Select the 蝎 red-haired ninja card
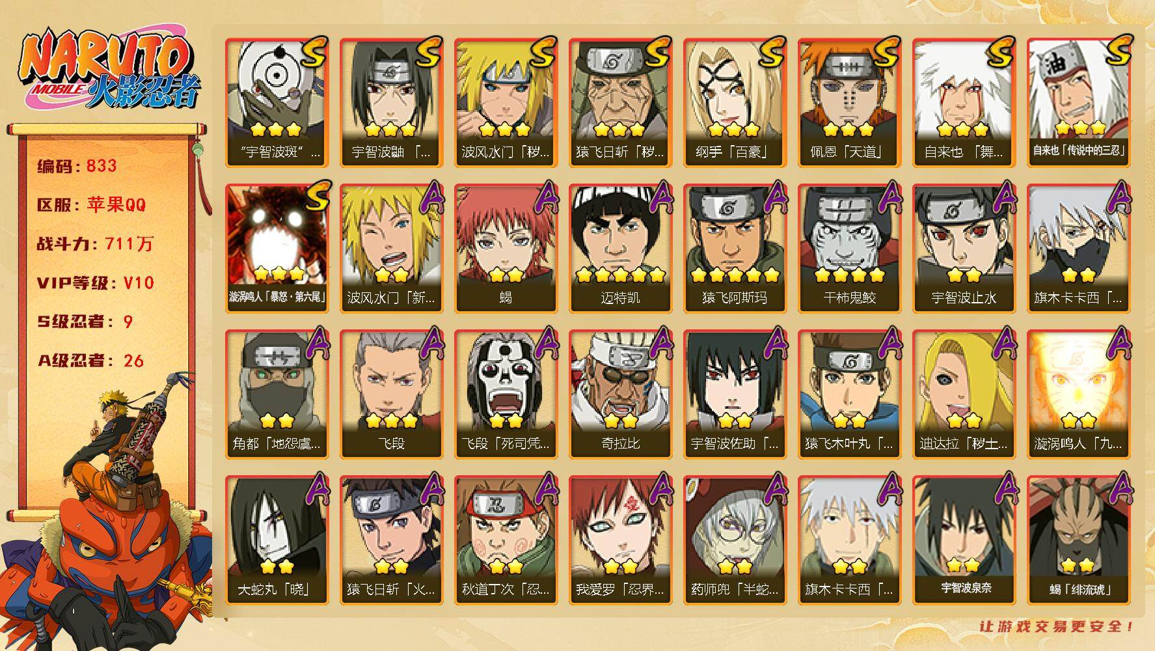1155x651 pixels. pos(506,249)
